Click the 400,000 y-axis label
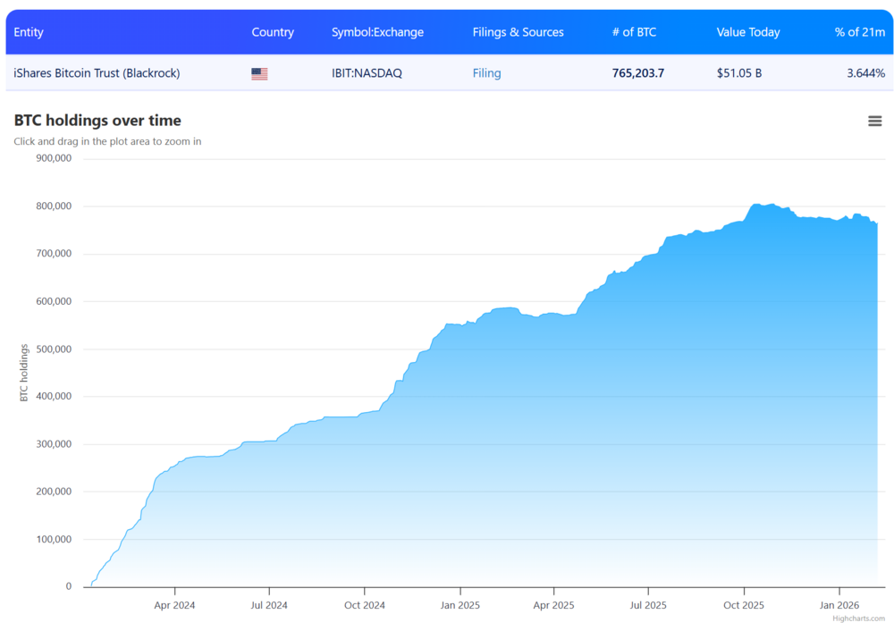The height and width of the screenshot is (631, 894). tap(54, 396)
